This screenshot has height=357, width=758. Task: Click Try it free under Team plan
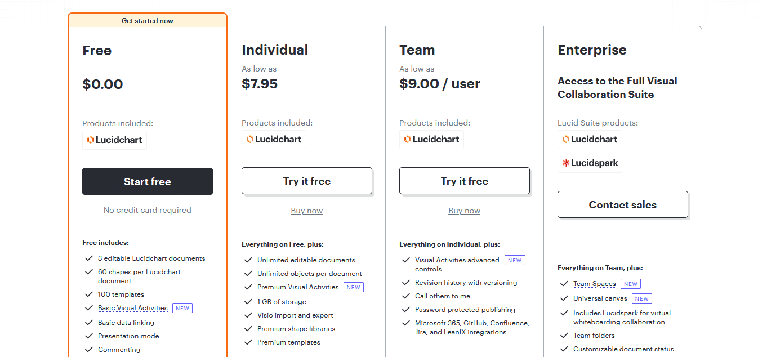[x=465, y=181]
